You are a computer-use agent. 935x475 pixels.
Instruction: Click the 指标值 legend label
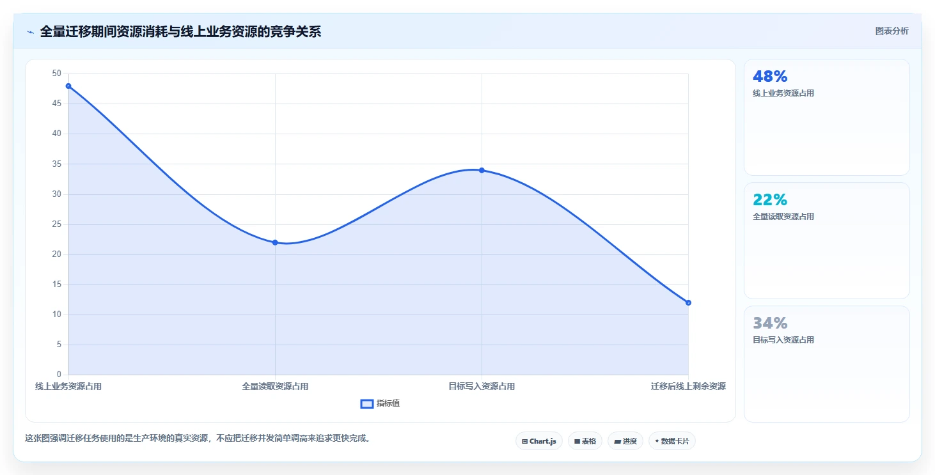[388, 403]
